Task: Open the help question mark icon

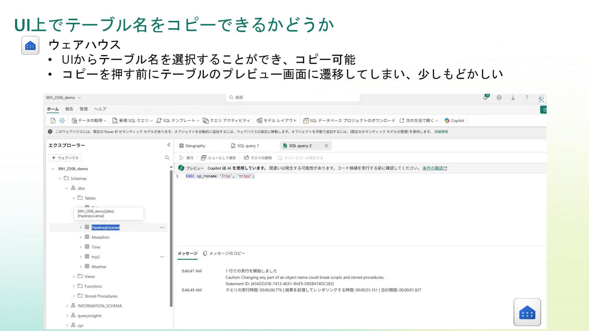Action: (x=527, y=98)
